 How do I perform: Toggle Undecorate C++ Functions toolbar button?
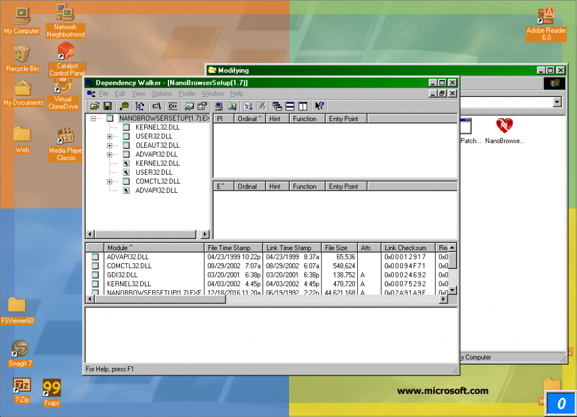173,106
